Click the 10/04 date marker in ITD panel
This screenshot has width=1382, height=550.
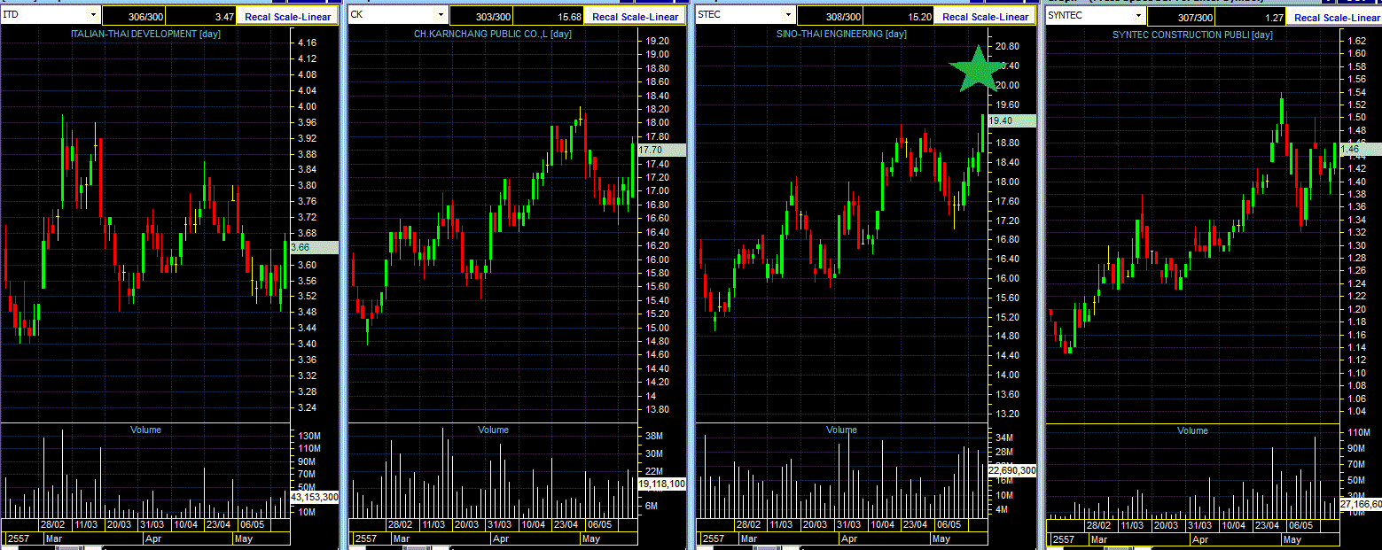(186, 524)
